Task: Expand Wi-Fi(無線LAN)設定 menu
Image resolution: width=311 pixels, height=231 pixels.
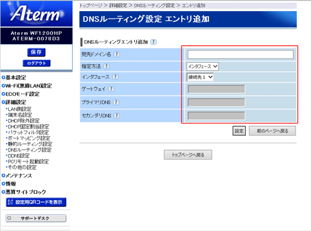Action: [x=27, y=86]
